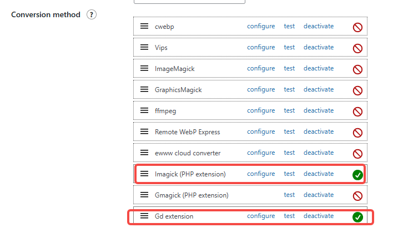Configure Imagick (PHP extension)
This screenshot has width=403, height=233.
click(x=261, y=174)
